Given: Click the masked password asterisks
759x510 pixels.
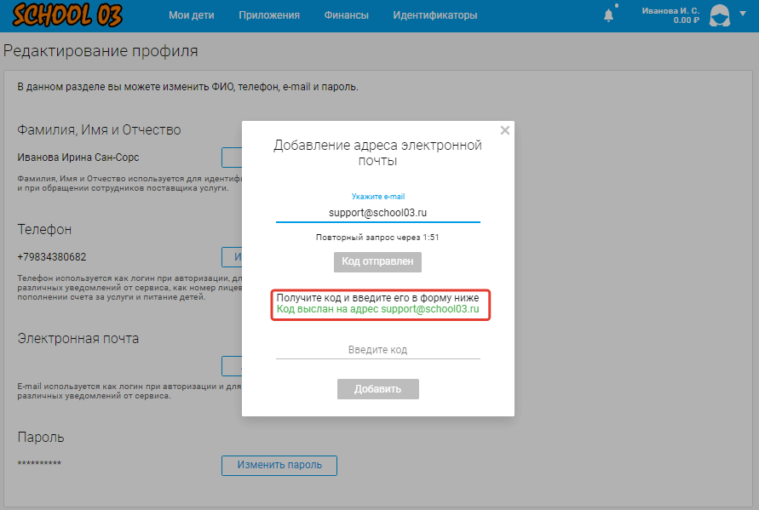Looking at the screenshot, I should click(x=39, y=463).
